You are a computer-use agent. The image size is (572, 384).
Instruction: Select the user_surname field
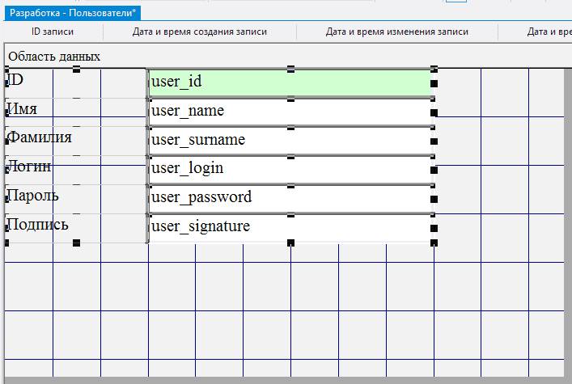coord(290,141)
